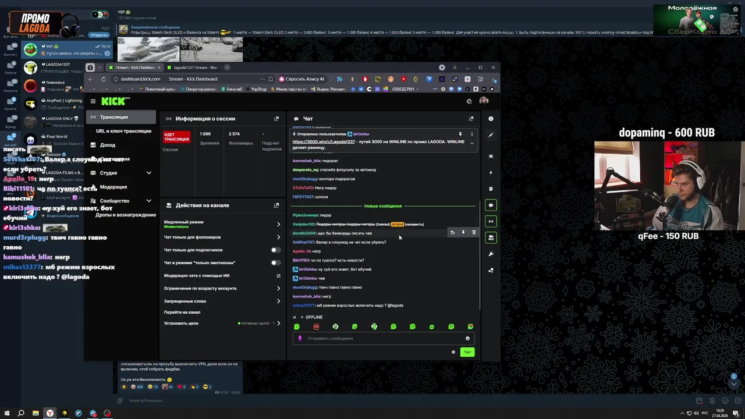Click the lightning bolt icon in the right toolbar
The width and height of the screenshot is (745, 419).
click(491, 173)
